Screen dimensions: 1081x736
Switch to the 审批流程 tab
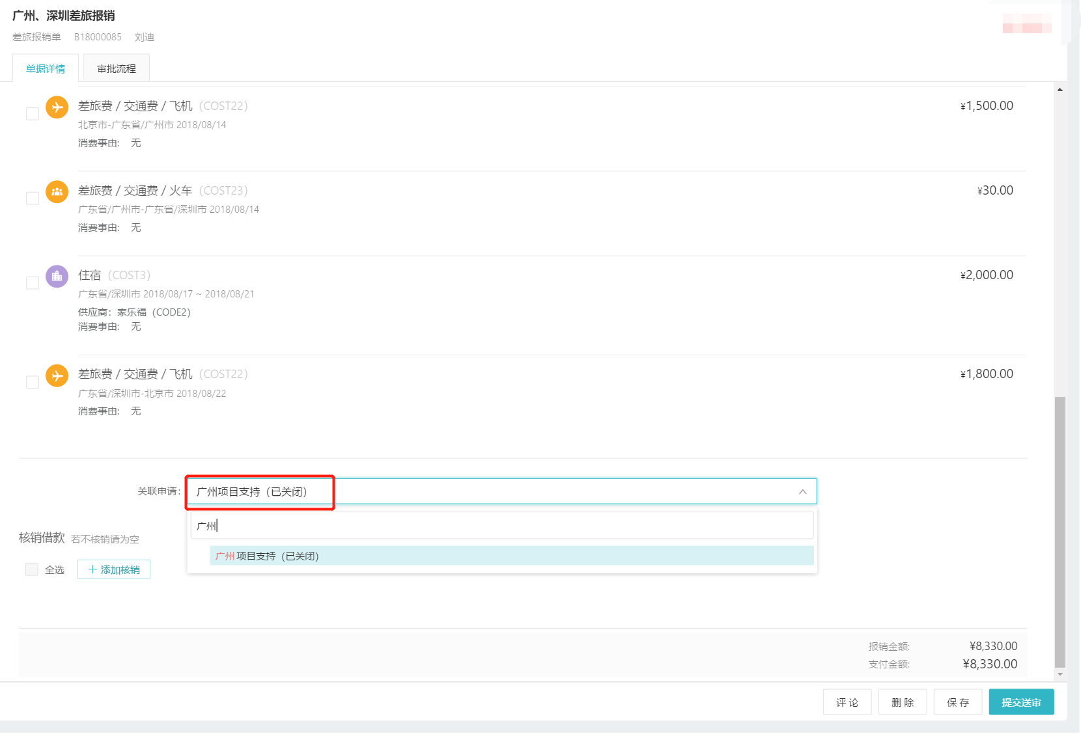[x=117, y=68]
